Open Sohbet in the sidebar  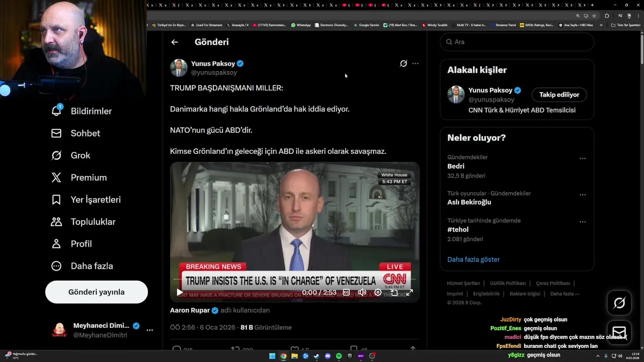pyautogui.click(x=75, y=133)
